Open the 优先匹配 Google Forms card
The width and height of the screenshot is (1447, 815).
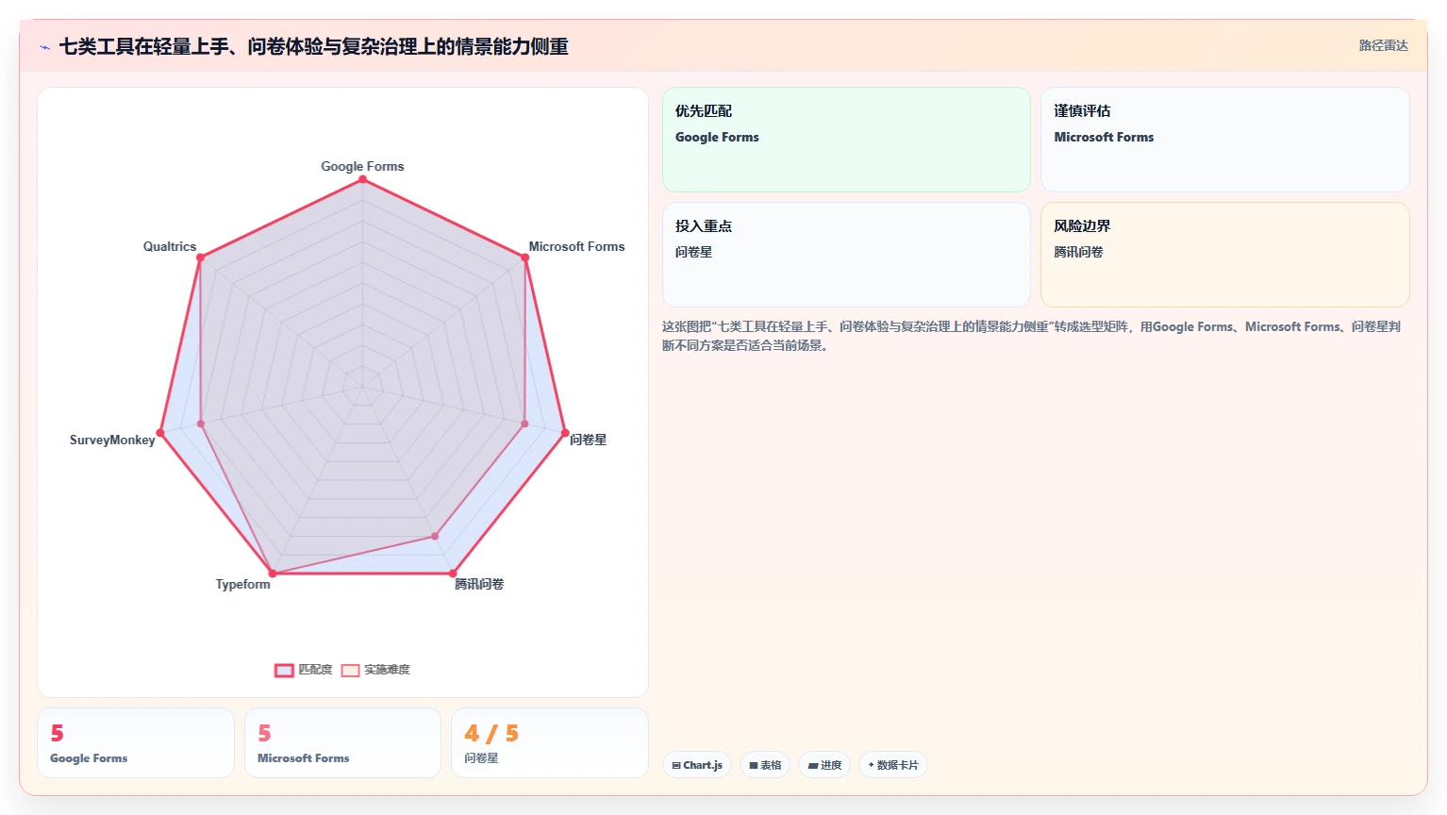846,140
